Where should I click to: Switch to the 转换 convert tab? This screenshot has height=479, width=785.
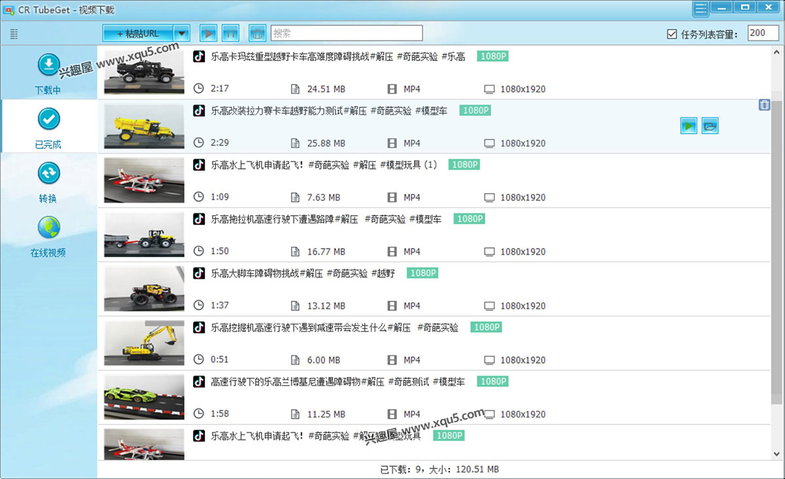click(48, 182)
